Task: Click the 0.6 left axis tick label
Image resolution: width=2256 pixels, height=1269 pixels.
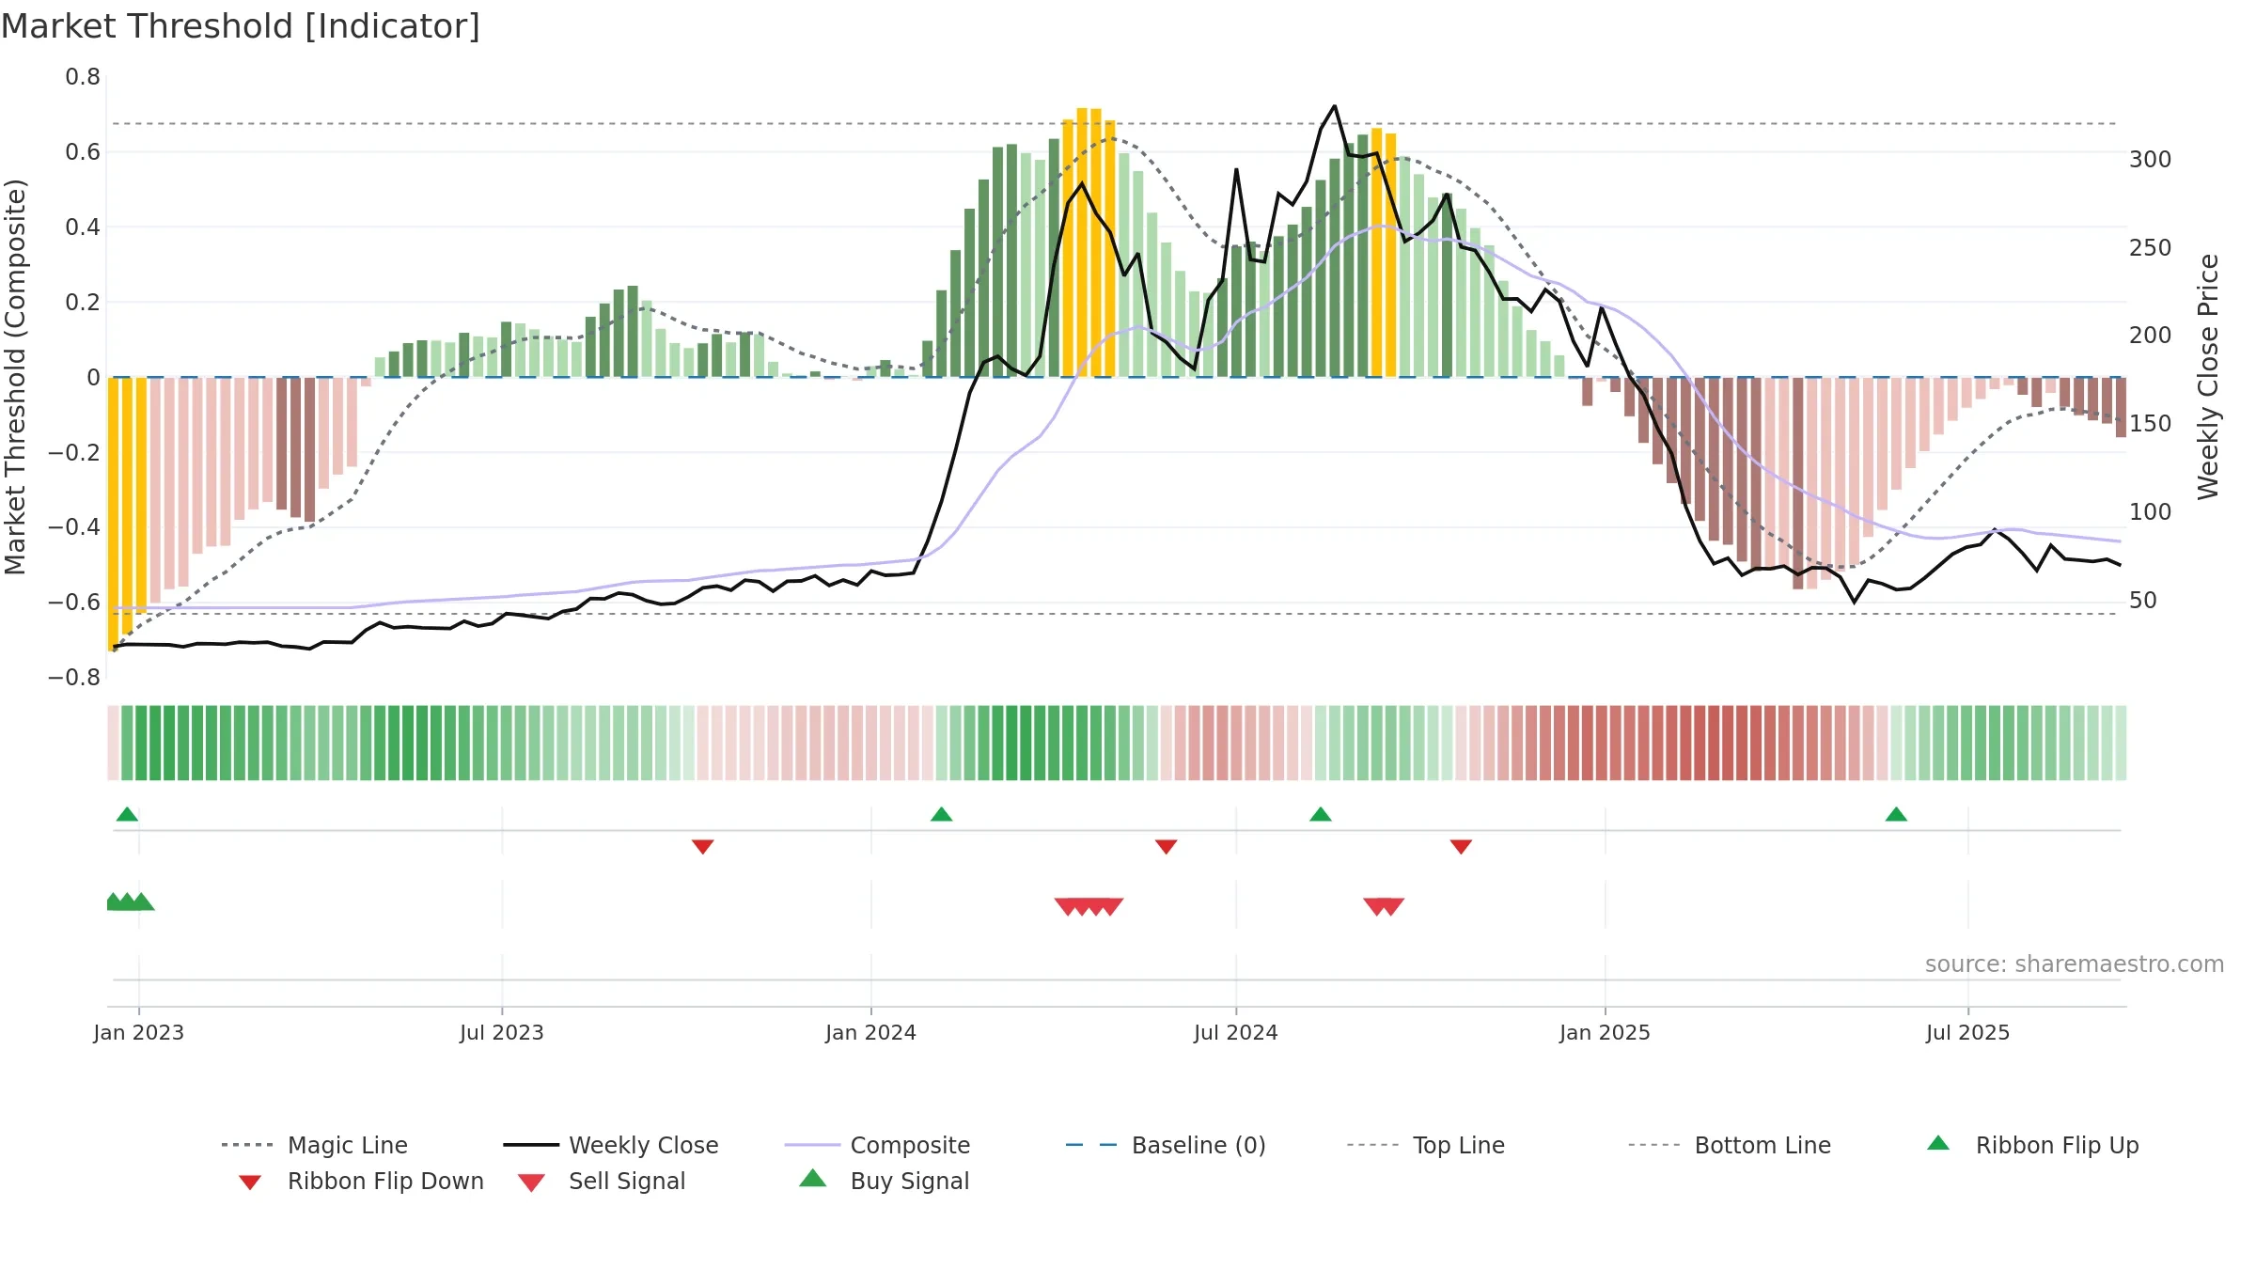Action: [83, 152]
